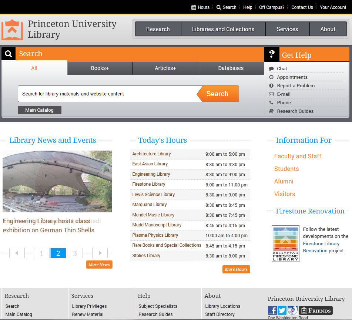This screenshot has height=320, width=352.
Task: Open the Main Catalog button
Action: click(x=39, y=110)
